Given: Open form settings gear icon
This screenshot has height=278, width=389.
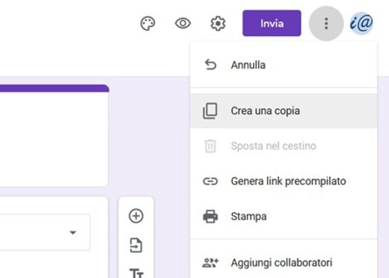Looking at the screenshot, I should tap(218, 23).
